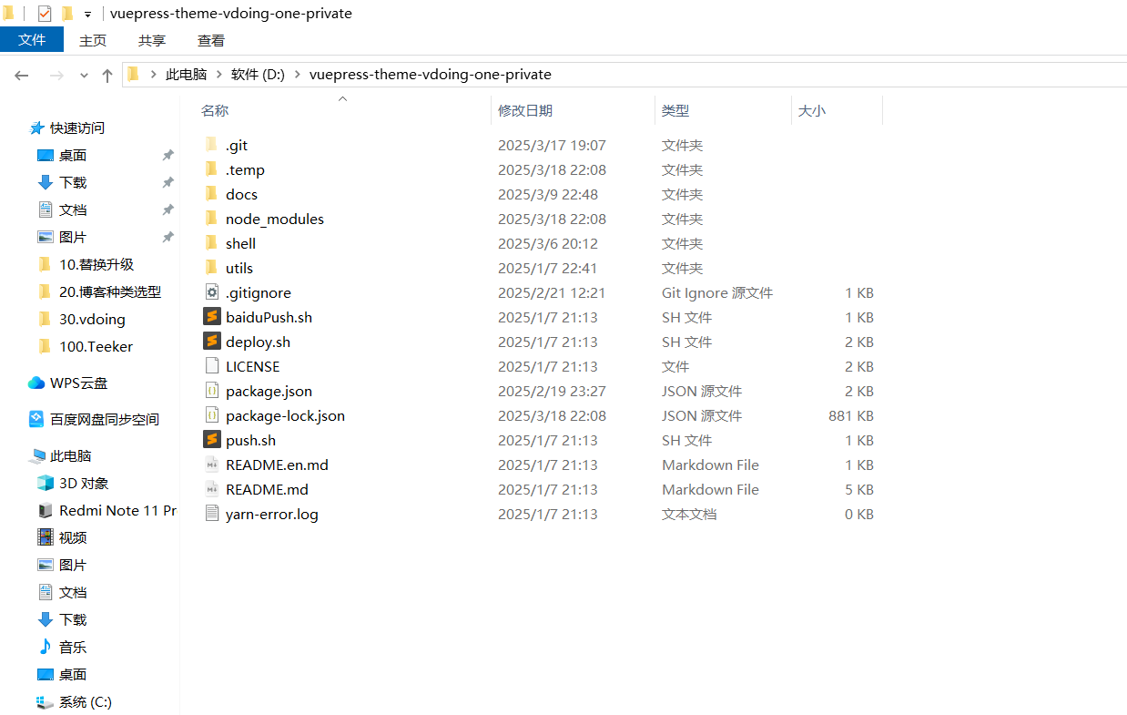This screenshot has height=715, width=1127.
Task: Open the 100.Teeker folder in sidebar
Action: [96, 346]
